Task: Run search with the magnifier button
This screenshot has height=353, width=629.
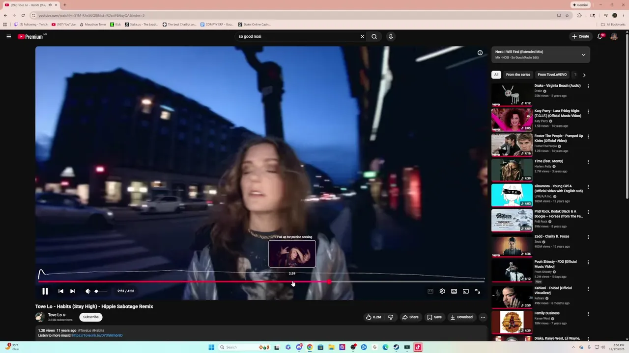Action: [374, 36]
